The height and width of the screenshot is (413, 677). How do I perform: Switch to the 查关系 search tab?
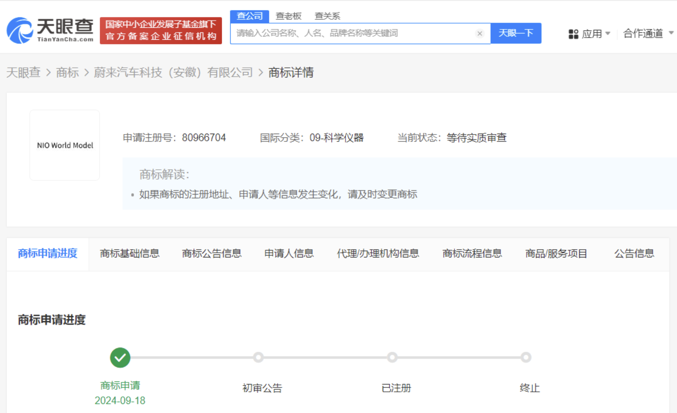pyautogui.click(x=327, y=16)
